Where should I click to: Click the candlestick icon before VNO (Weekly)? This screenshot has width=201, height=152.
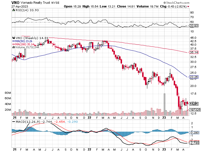tap(13, 38)
